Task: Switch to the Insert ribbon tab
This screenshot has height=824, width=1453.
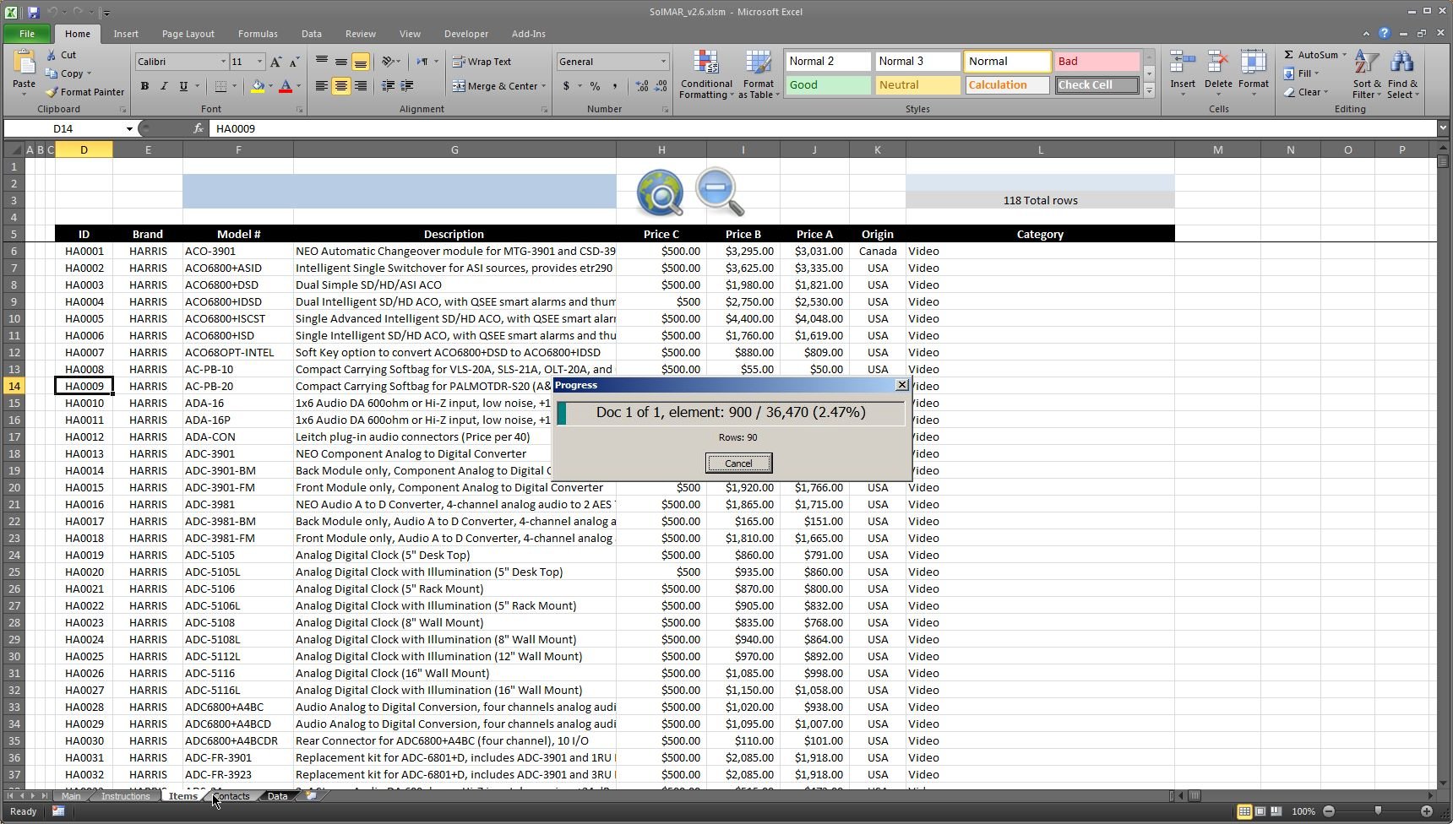Action: pyautogui.click(x=126, y=34)
